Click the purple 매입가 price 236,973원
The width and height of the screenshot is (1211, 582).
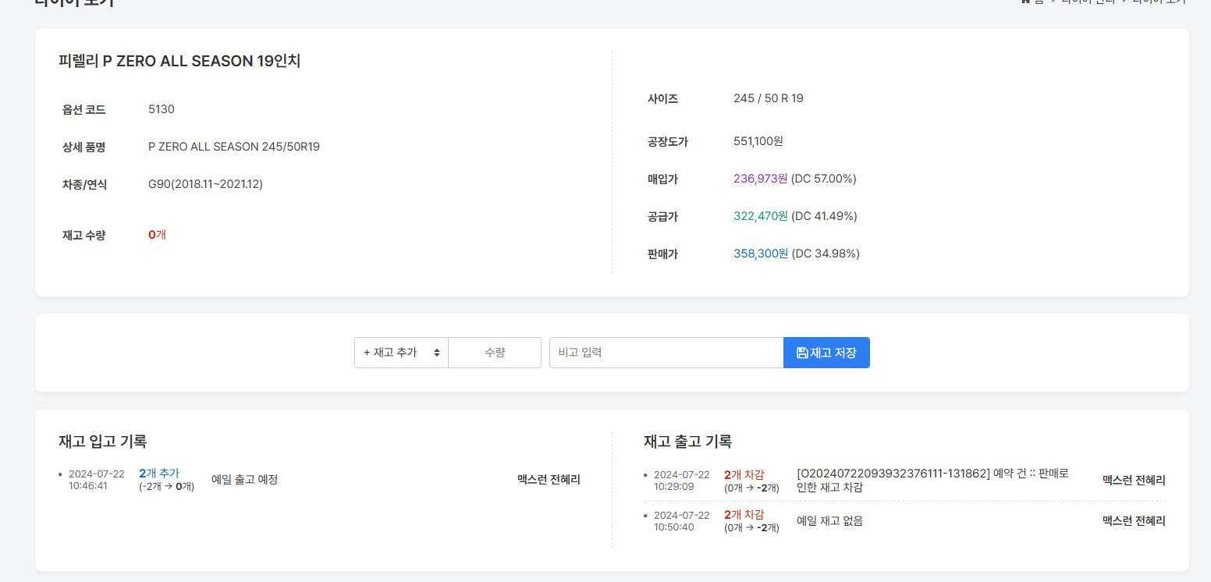click(760, 179)
